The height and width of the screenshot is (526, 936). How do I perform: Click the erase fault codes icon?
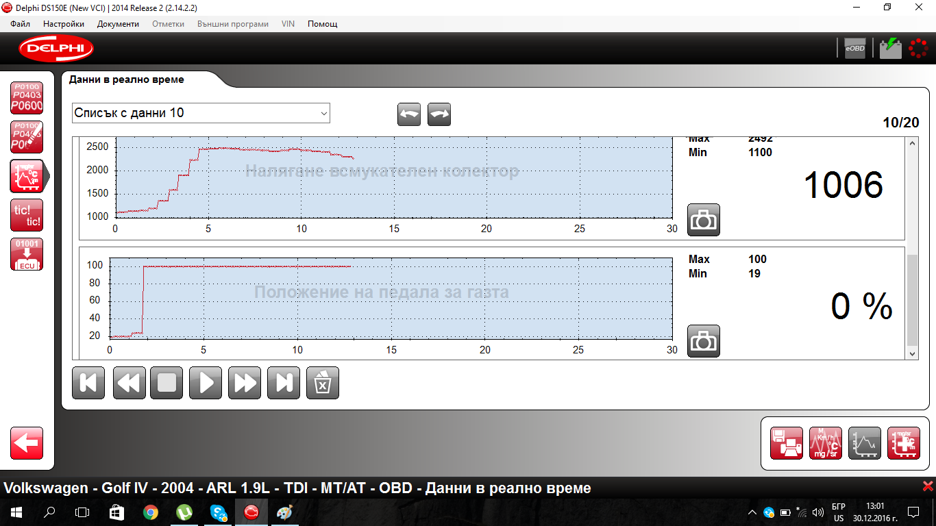27,137
